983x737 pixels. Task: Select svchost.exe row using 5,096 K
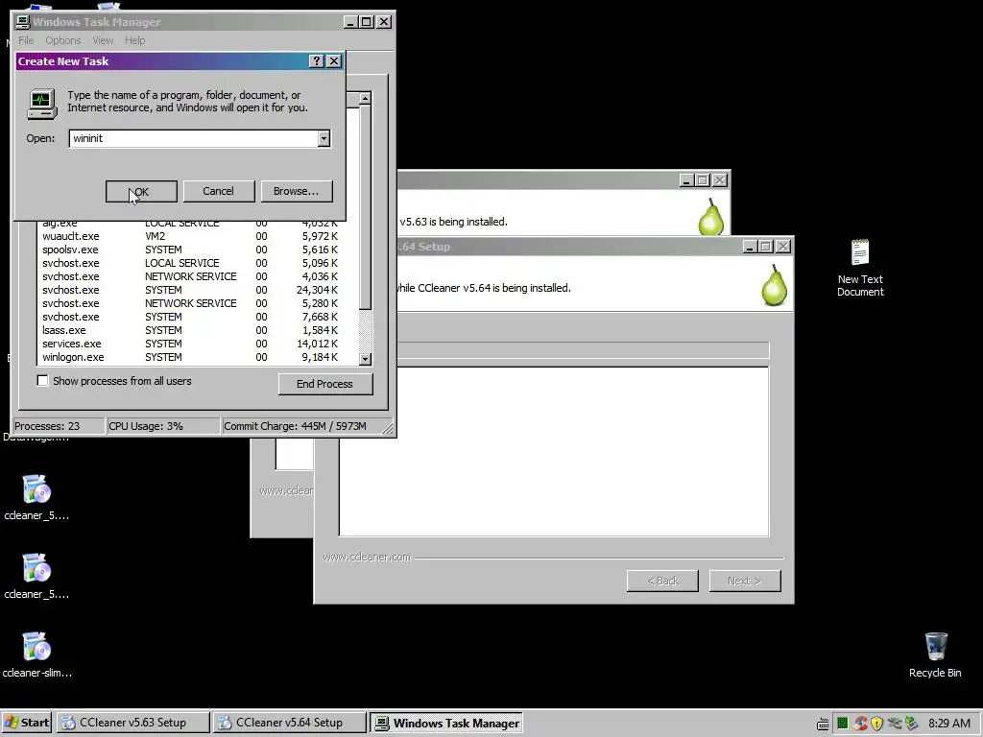coord(198,263)
